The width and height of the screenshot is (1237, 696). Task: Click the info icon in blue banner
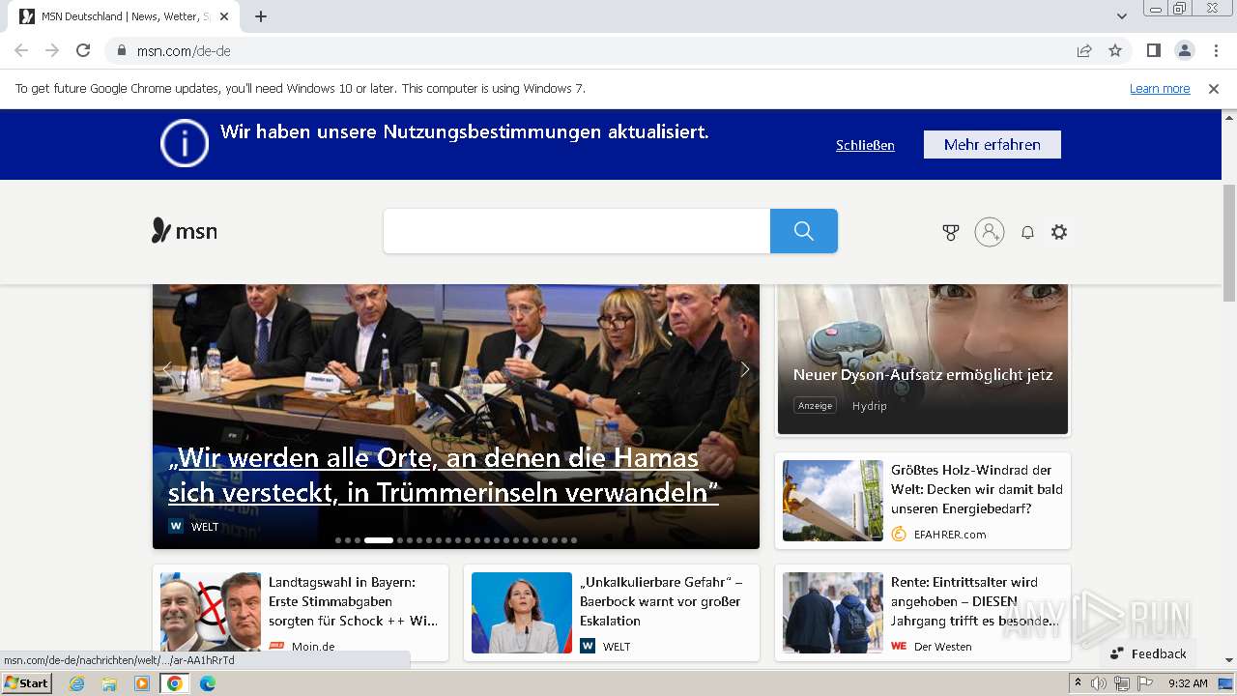coord(185,143)
